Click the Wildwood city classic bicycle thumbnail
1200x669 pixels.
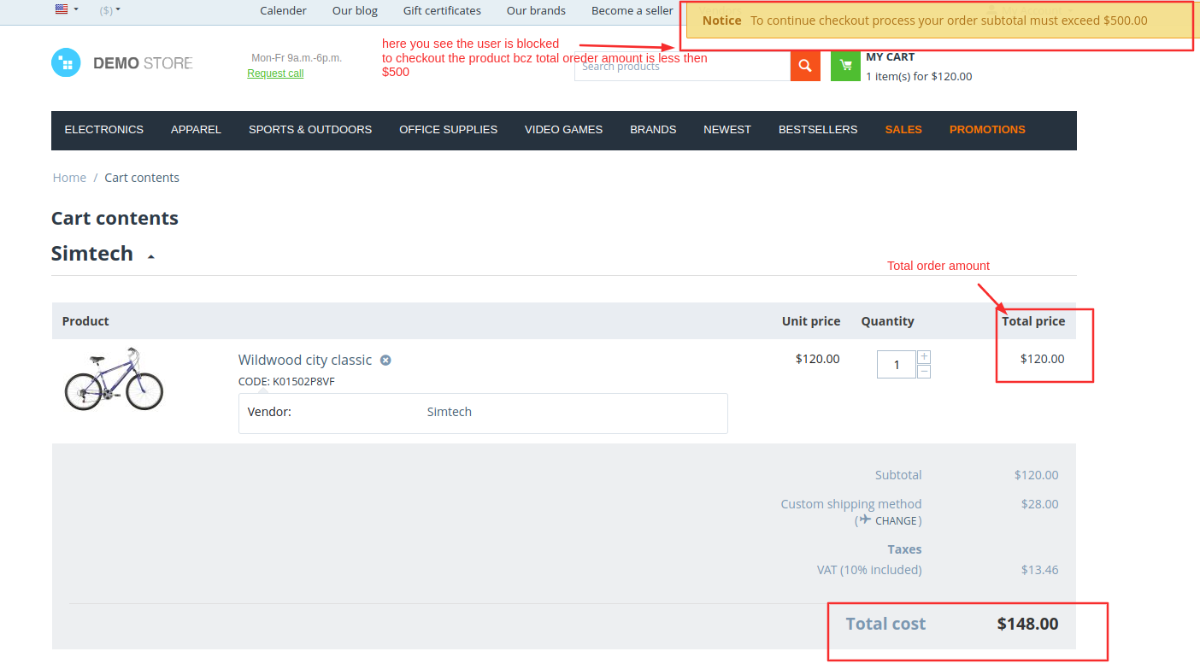point(114,379)
